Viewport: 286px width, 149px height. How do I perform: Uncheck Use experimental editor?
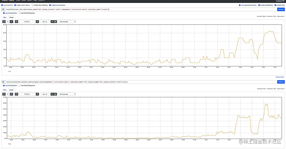pyautogui.click(x=240, y=5)
